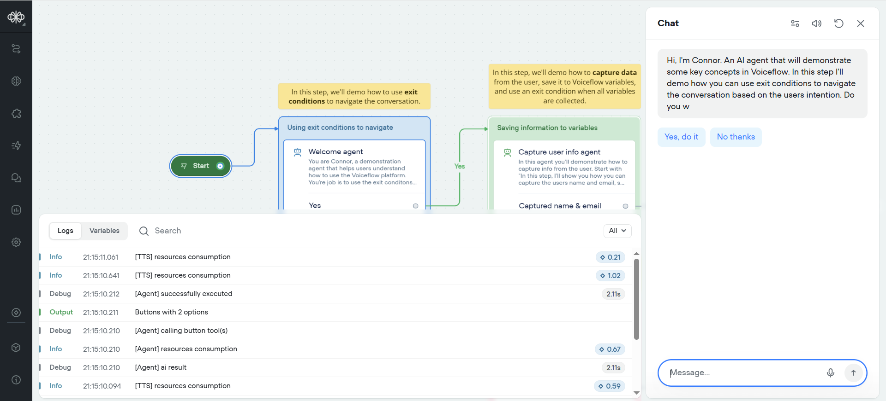
Task: Open the integrations puzzle piece icon
Action: pos(16,113)
